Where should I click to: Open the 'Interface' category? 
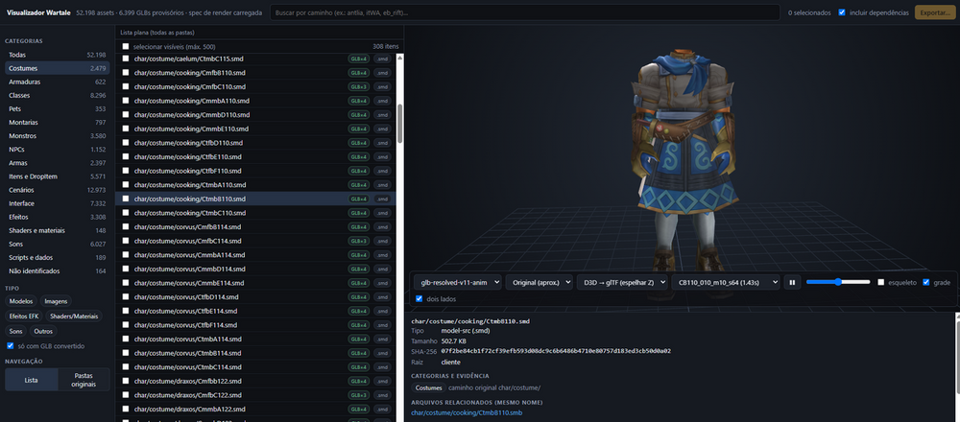[57, 203]
